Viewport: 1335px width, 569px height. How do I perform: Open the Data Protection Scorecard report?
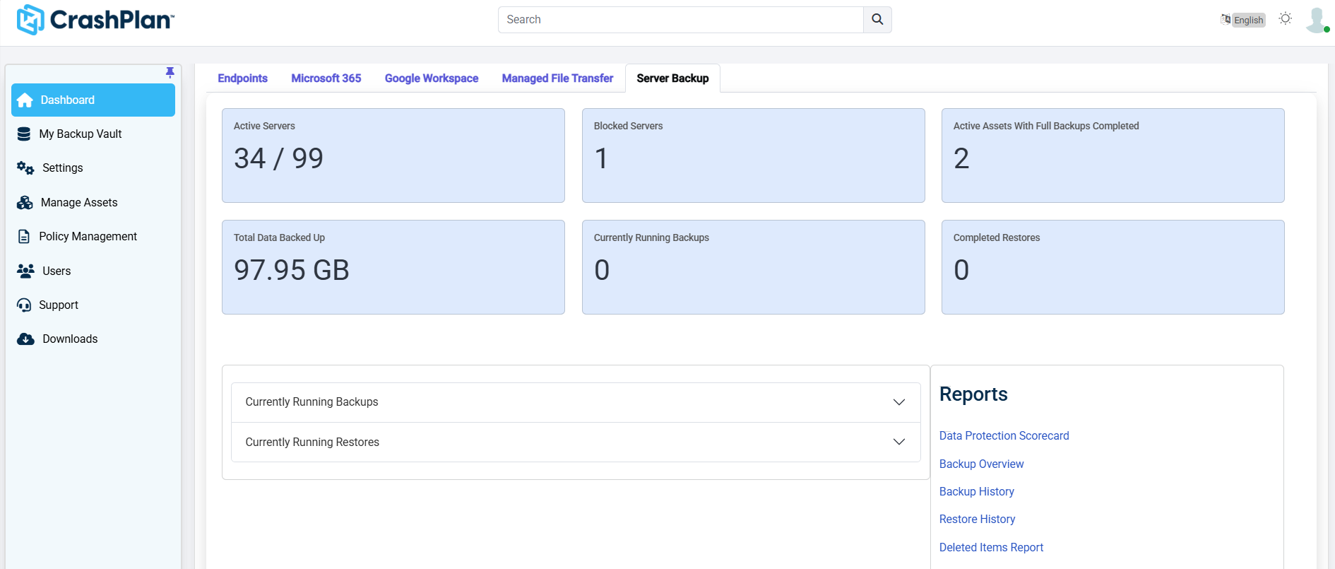click(x=1004, y=436)
